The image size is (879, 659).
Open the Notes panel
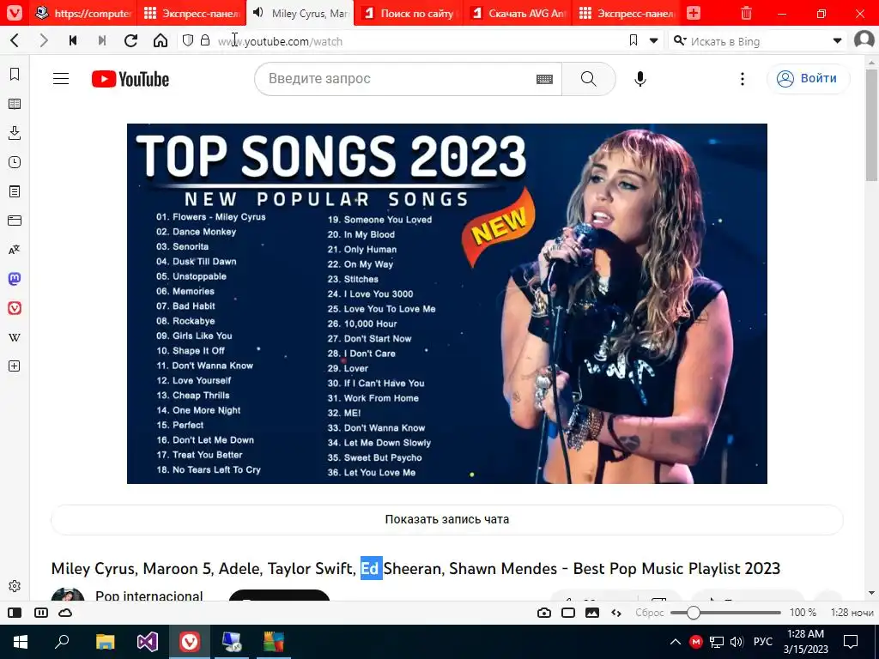15,191
